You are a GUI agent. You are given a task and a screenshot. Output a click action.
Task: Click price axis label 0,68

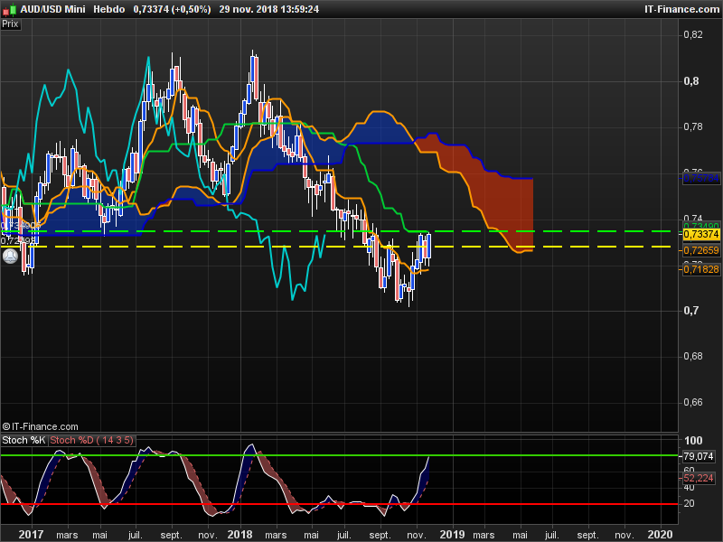pyautogui.click(x=693, y=356)
